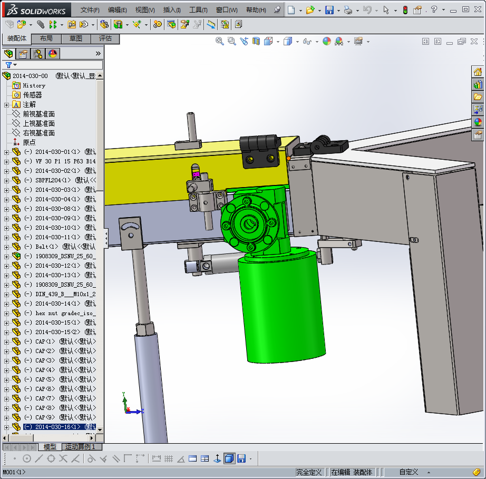Open the PropertyManager tab icon
This screenshot has height=479, width=486.
pyautogui.click(x=23, y=53)
